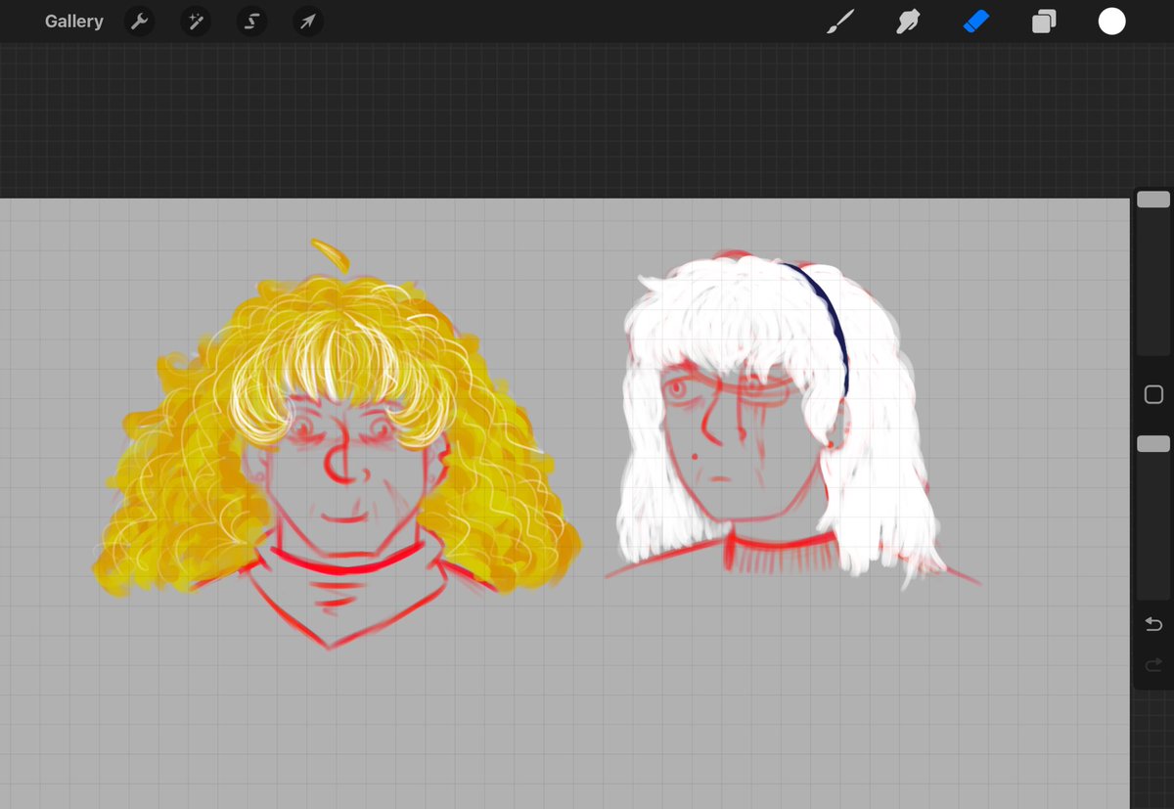Click the brush size slider handle
This screenshot has height=809, width=1174.
[x=1153, y=200]
